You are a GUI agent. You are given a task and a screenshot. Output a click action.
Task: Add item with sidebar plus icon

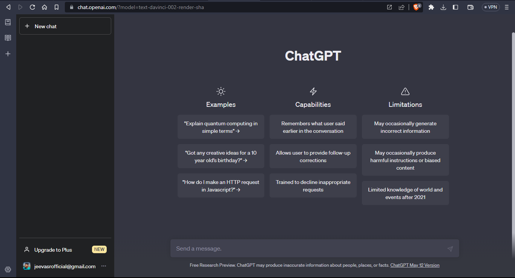[x=8, y=54]
